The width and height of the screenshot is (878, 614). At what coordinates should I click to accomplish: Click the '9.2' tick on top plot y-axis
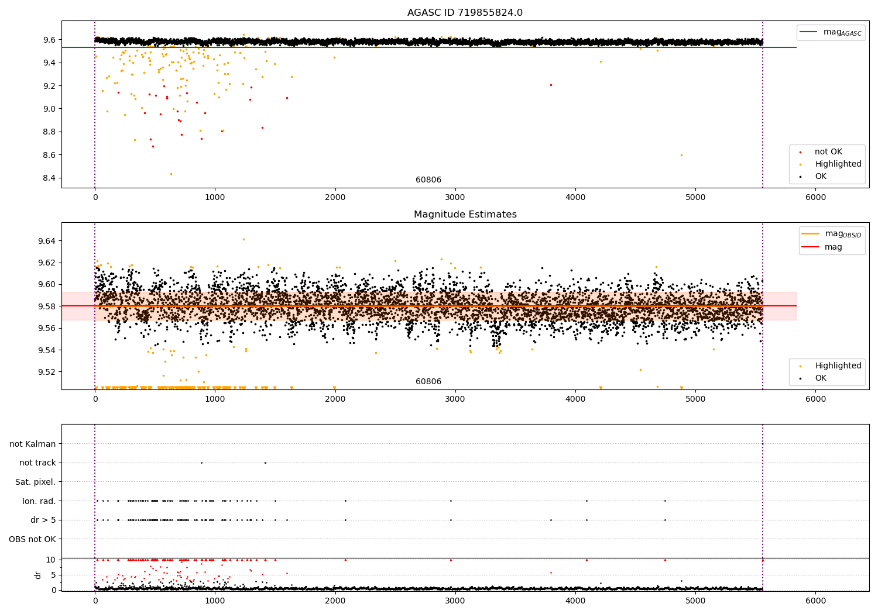click(x=49, y=86)
